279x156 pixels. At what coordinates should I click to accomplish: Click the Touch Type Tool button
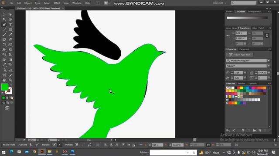pyautogui.click(x=239, y=55)
